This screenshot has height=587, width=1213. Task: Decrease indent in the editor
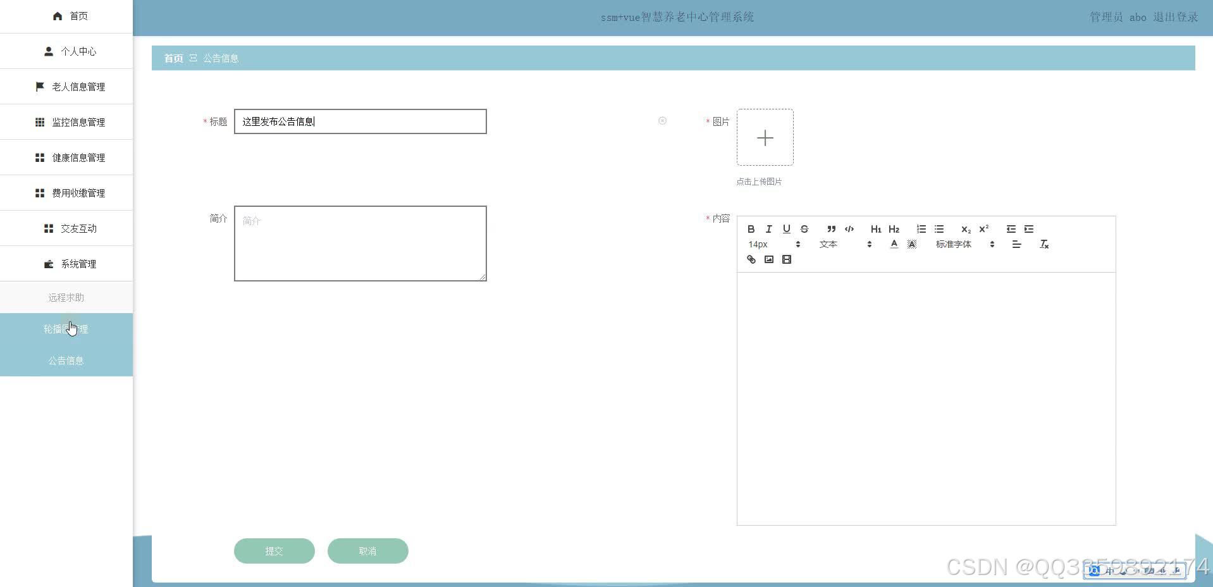click(x=1011, y=229)
